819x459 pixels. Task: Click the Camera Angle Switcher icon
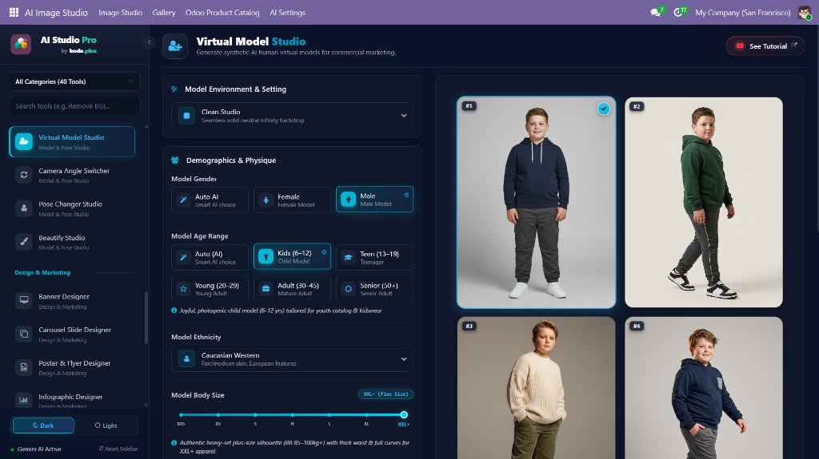[x=23, y=175]
